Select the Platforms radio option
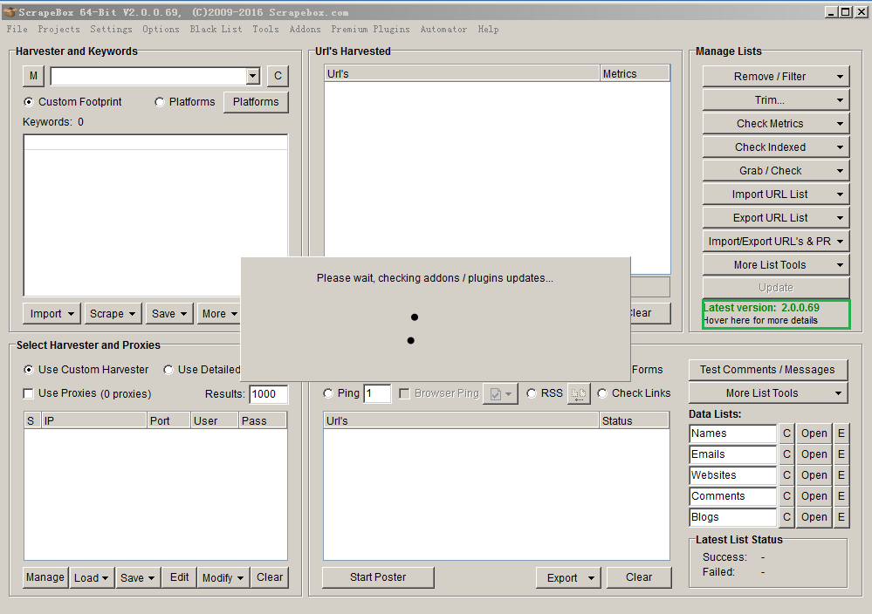Image resolution: width=872 pixels, height=614 pixels. [x=160, y=102]
